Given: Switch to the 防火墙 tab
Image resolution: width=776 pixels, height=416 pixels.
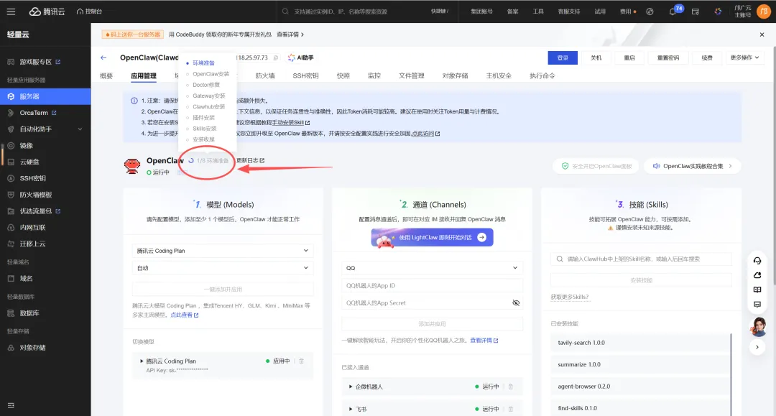Looking at the screenshot, I should tap(264, 75).
